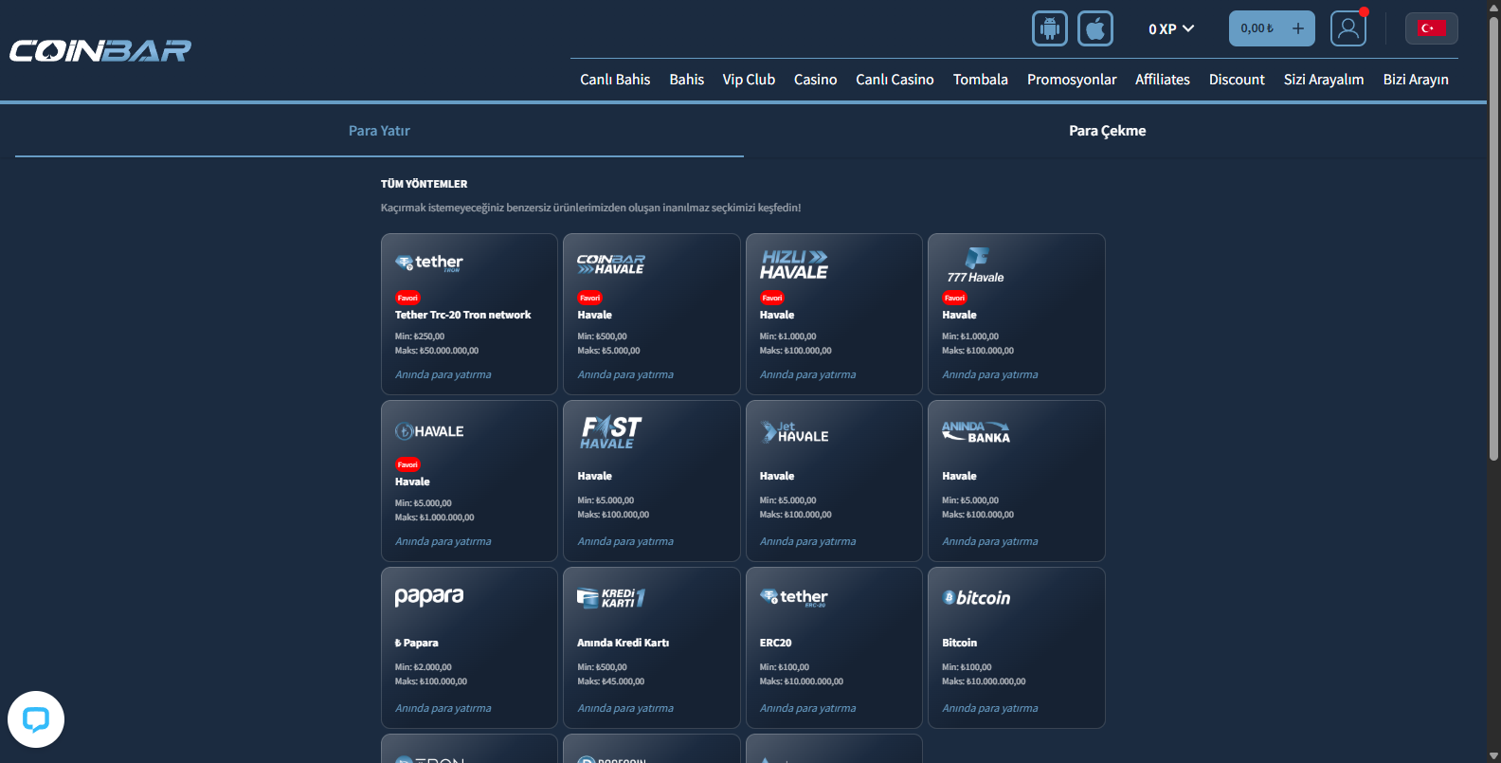Image resolution: width=1501 pixels, height=763 pixels.
Task: Select the Papara logo
Action: 429,596
